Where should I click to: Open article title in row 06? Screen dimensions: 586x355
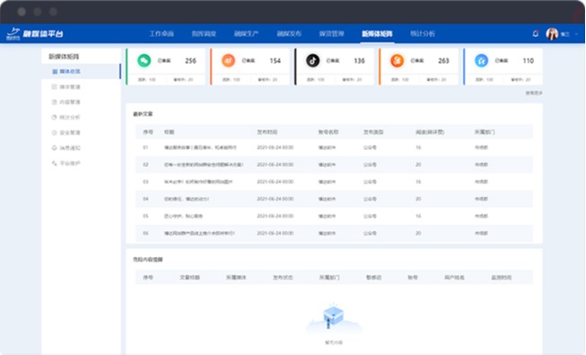(x=199, y=234)
